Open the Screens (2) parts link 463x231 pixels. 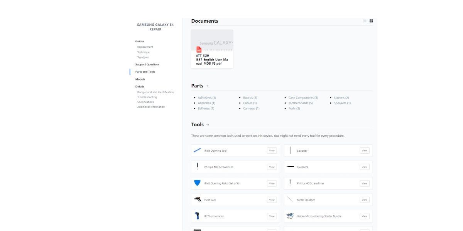coord(341,98)
